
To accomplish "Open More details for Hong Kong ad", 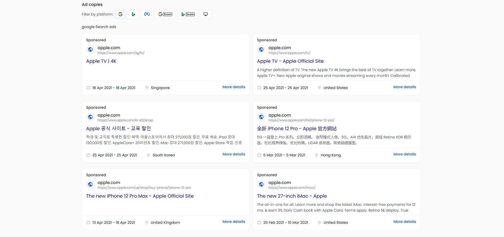I will (x=405, y=155).
